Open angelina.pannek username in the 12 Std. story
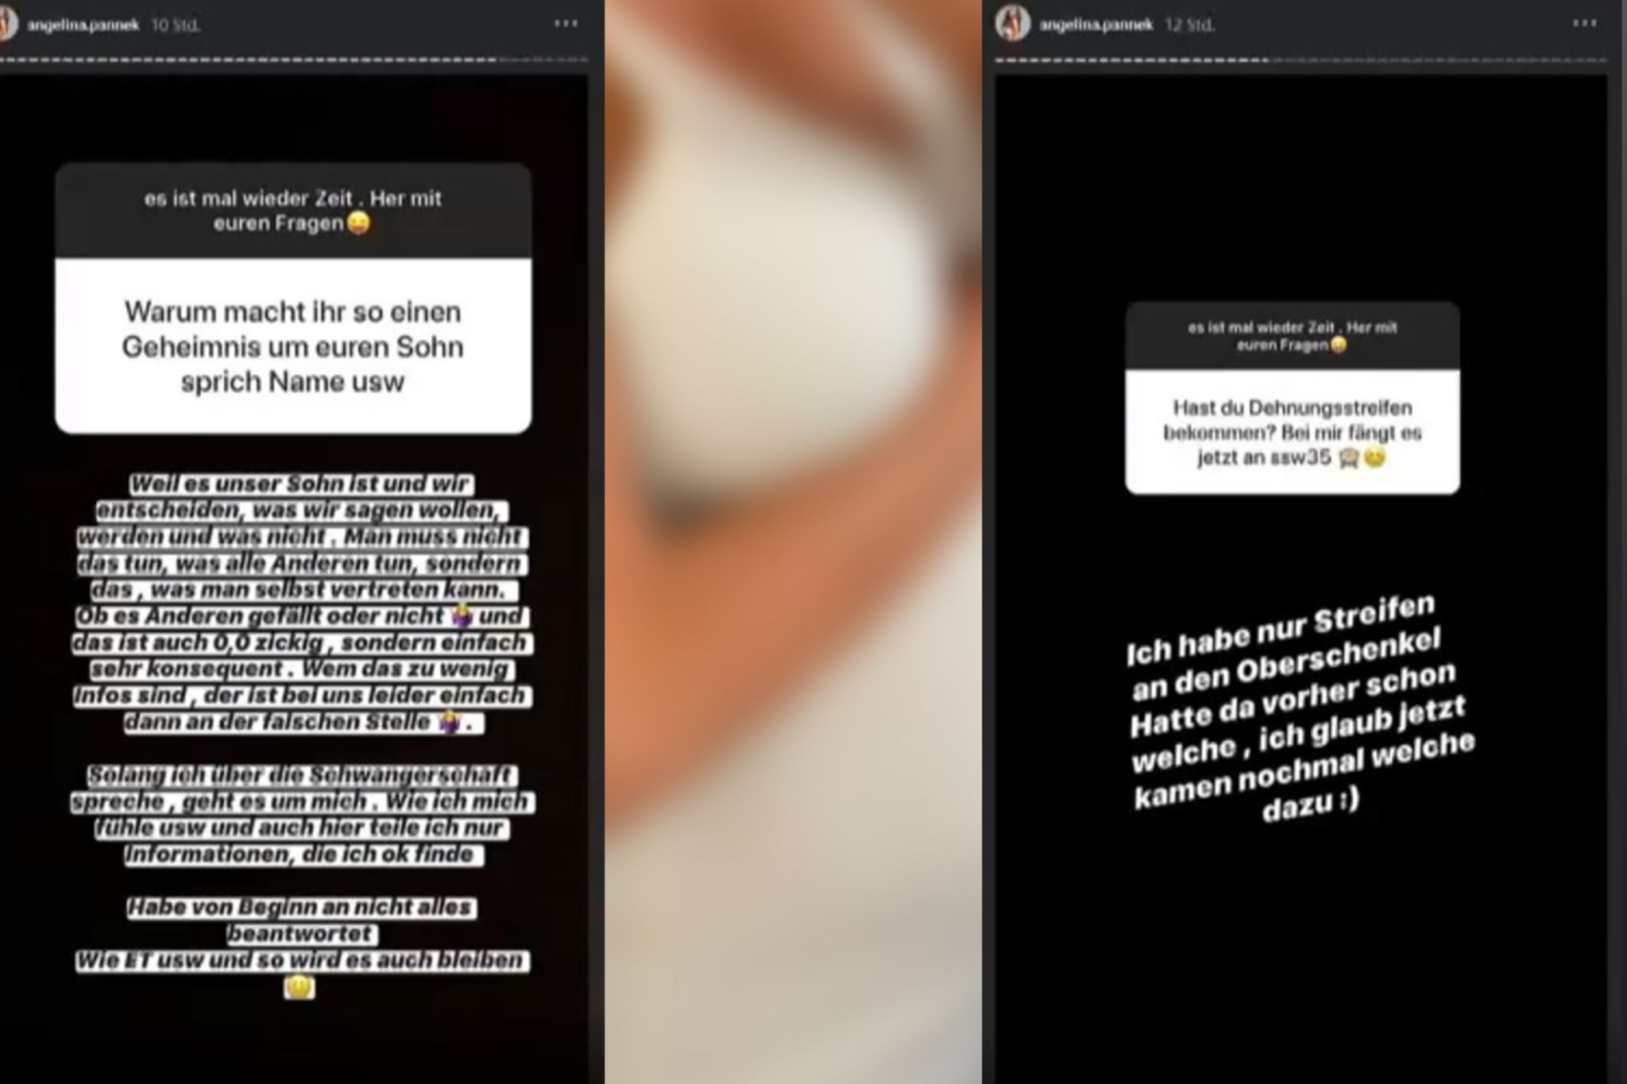Screen dimensions: 1627x1084 [x=1096, y=25]
